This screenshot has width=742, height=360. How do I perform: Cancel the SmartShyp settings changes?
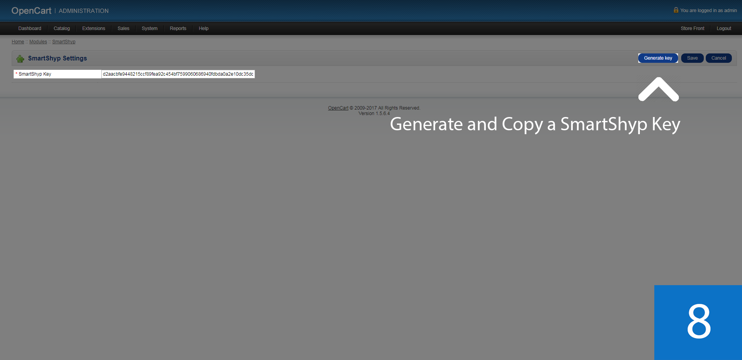718,58
